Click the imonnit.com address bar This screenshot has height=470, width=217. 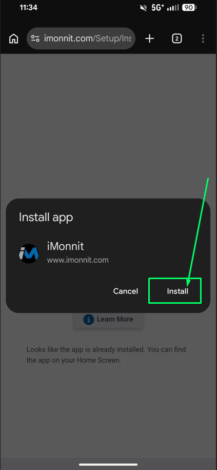[x=81, y=38]
